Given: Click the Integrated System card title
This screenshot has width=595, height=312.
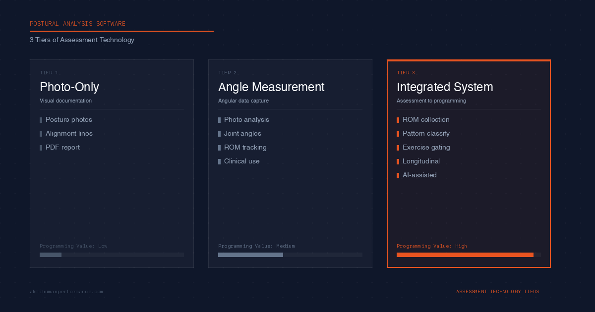Looking at the screenshot, I should 445,87.
